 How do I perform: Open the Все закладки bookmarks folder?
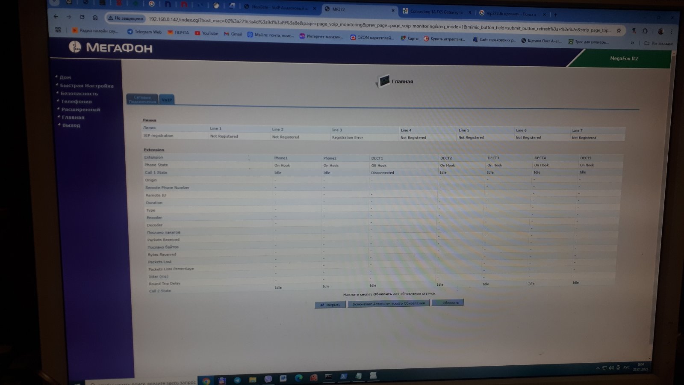658,43
